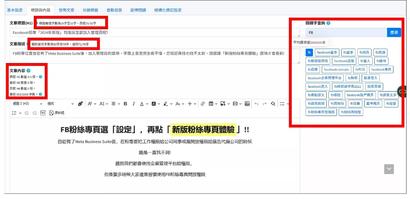This screenshot has height=199, width=410.
Task: Click the icon right of insert media
Action: point(247,104)
